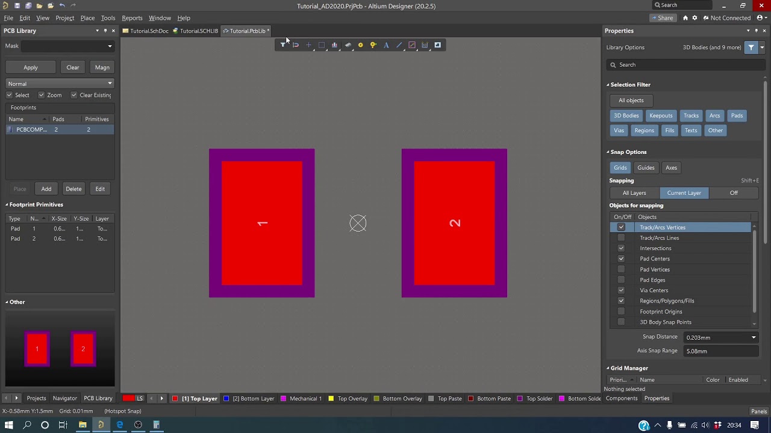Viewport: 771px width, 433px height.
Task: Click the Top Overlay yellow color swatch
Action: (331, 399)
